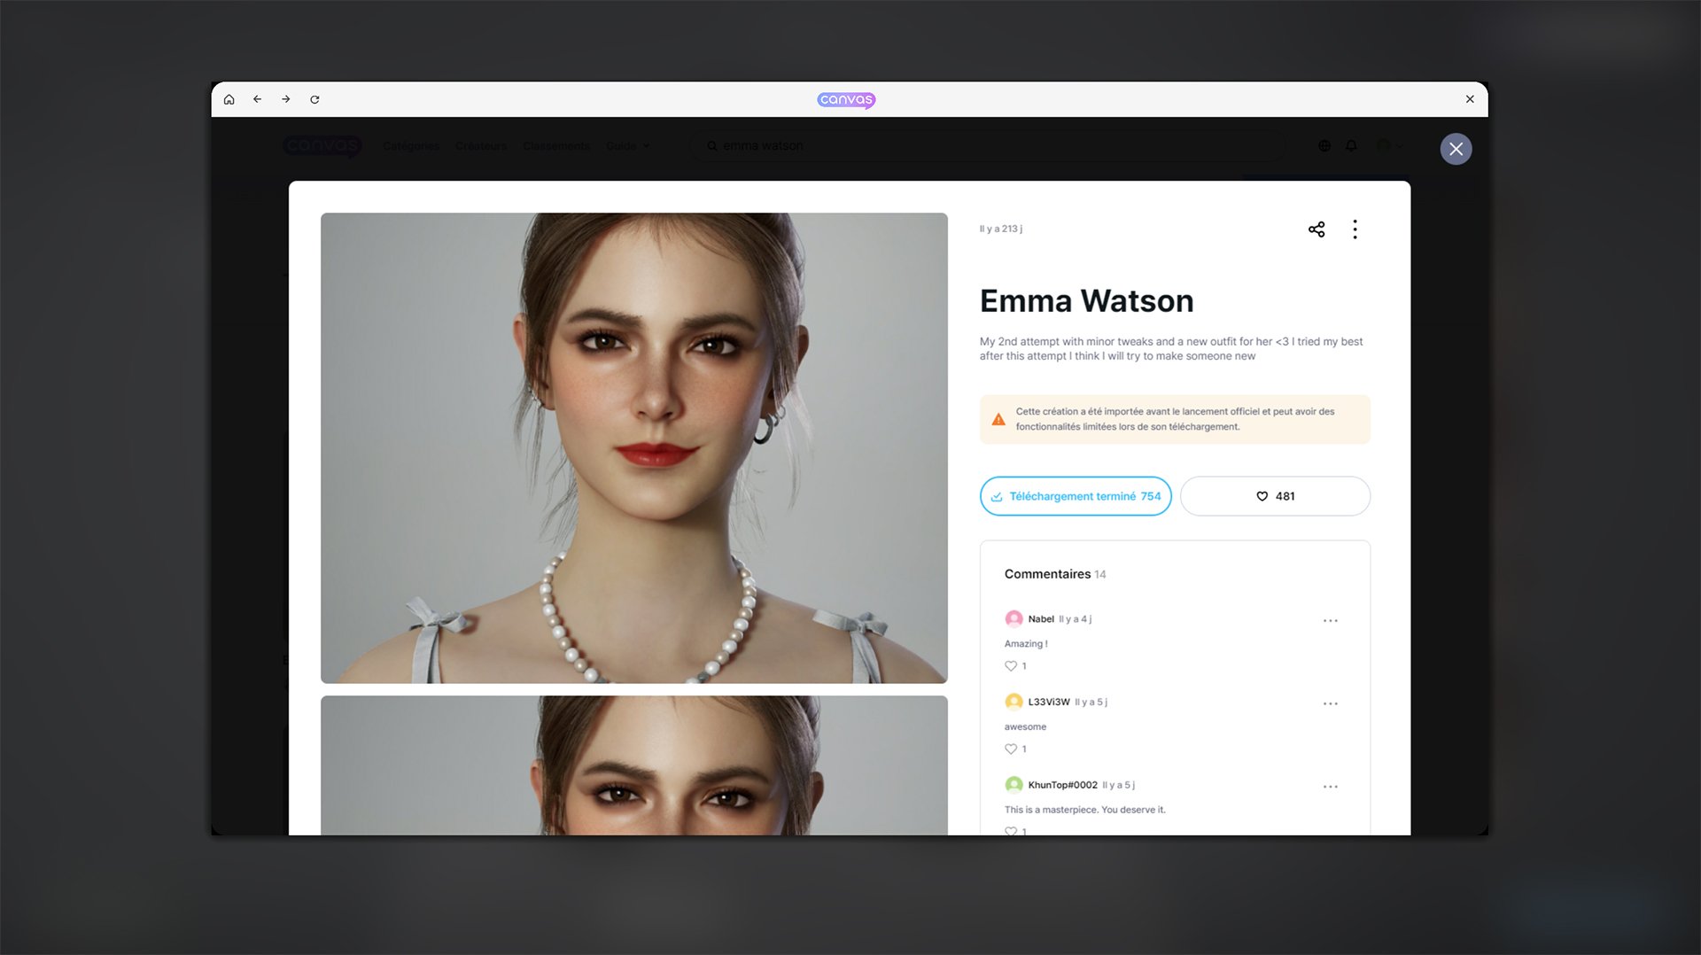1701x955 pixels.
Task: Click the comment 'This is a masterpiece. You deserve it.'
Action: pos(1084,810)
